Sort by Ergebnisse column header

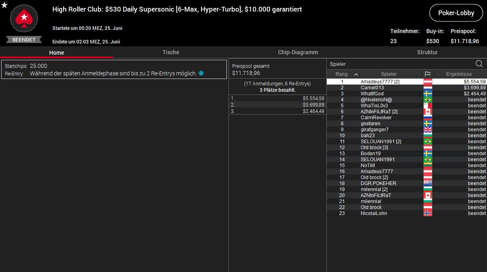click(x=459, y=74)
